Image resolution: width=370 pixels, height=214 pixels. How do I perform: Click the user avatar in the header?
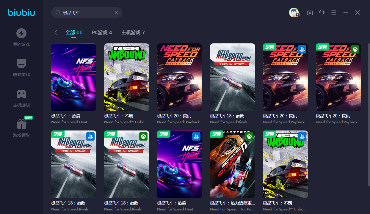pyautogui.click(x=294, y=12)
